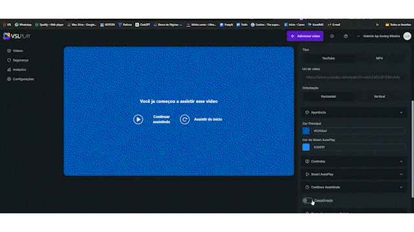Click the Continuar assistindo play icon

tap(138, 119)
